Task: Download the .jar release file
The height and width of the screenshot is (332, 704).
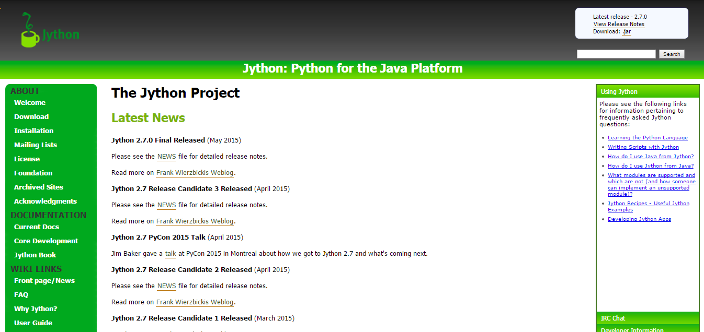Action: click(627, 31)
